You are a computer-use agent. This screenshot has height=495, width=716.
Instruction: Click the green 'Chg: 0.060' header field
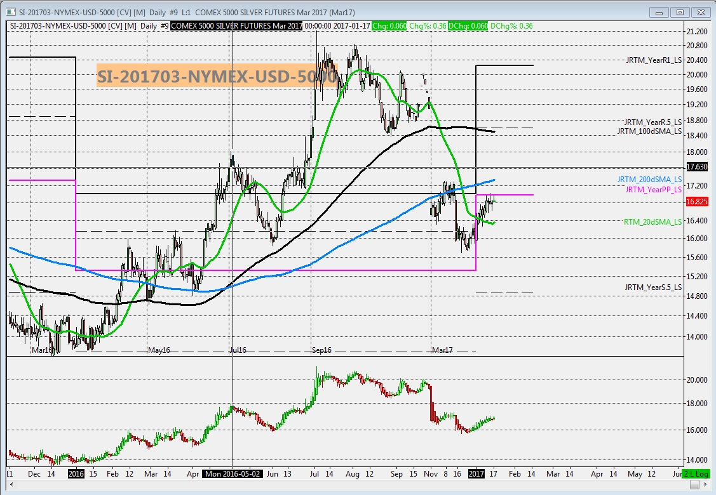(x=389, y=25)
